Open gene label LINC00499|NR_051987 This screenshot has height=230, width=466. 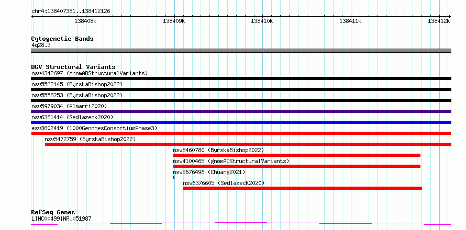click(61, 219)
